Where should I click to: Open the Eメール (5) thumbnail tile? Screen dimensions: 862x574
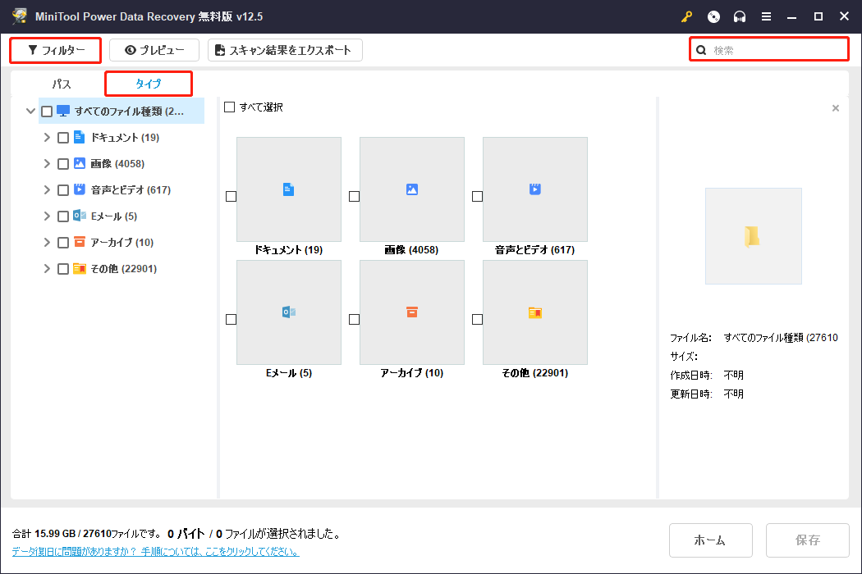pyautogui.click(x=289, y=312)
